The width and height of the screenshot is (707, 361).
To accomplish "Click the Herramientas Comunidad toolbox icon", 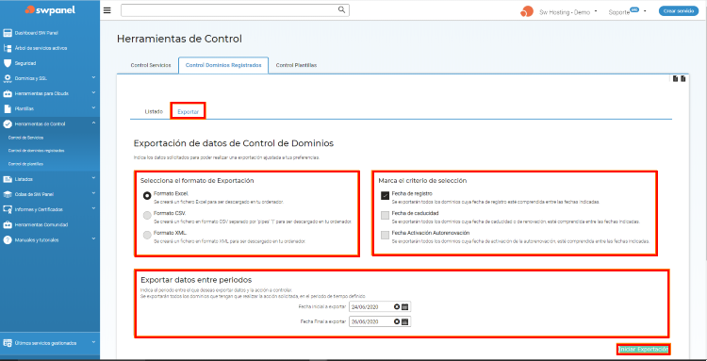I will tap(8, 224).
